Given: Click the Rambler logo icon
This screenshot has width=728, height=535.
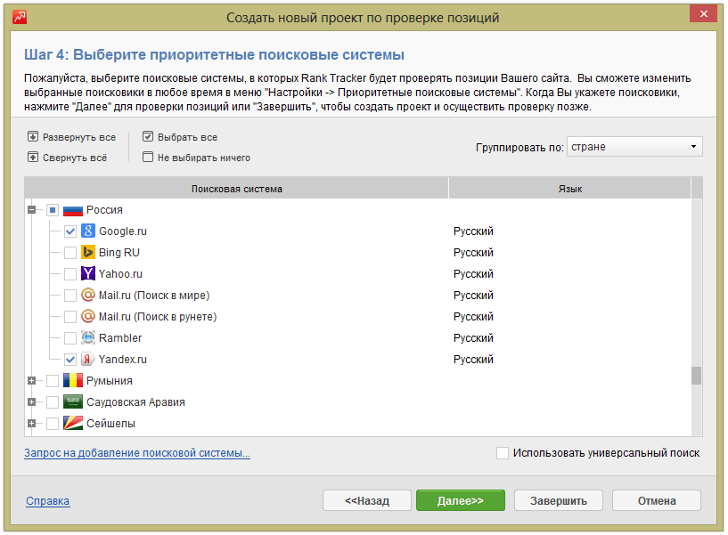Looking at the screenshot, I should point(87,337).
